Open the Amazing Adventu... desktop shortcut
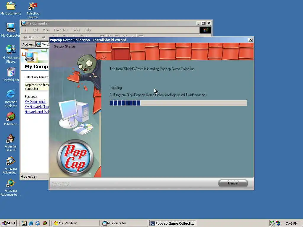 click(11, 165)
